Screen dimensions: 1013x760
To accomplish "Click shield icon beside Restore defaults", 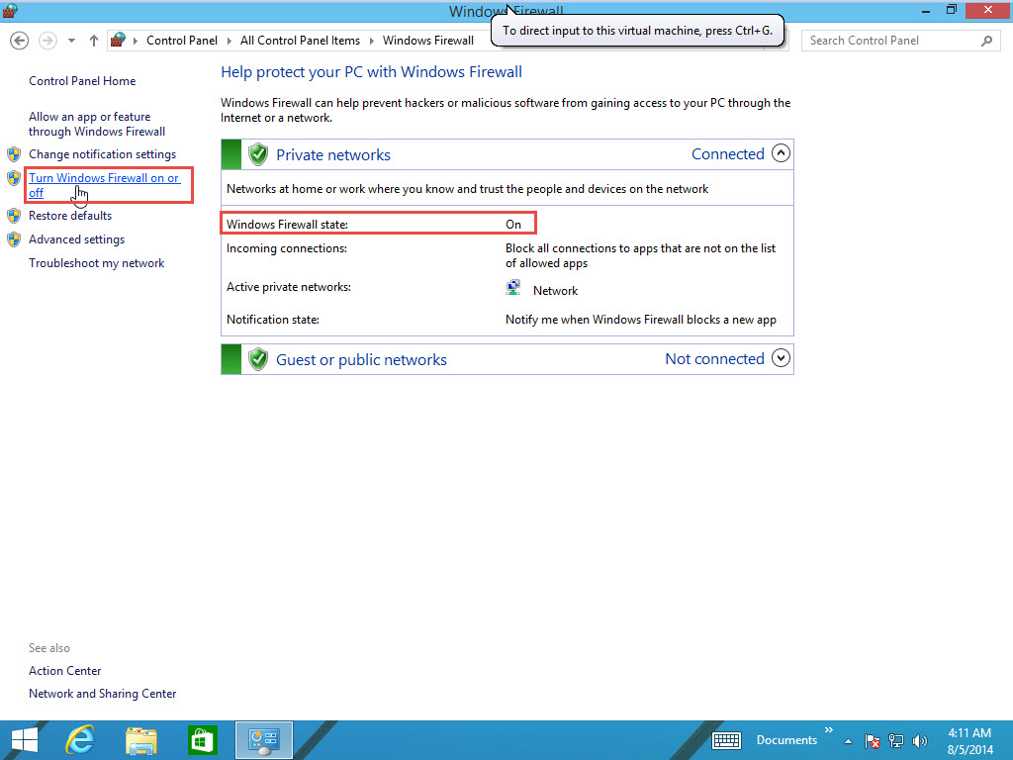I will click(x=14, y=216).
